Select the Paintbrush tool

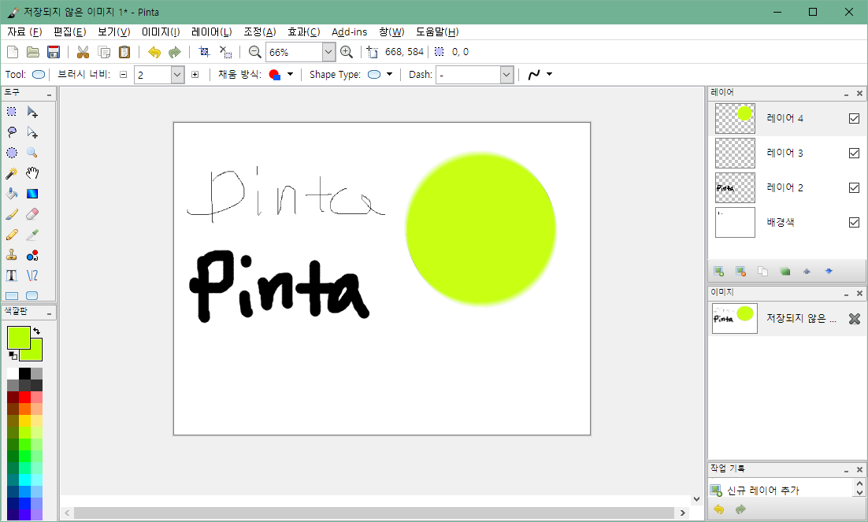(12, 214)
